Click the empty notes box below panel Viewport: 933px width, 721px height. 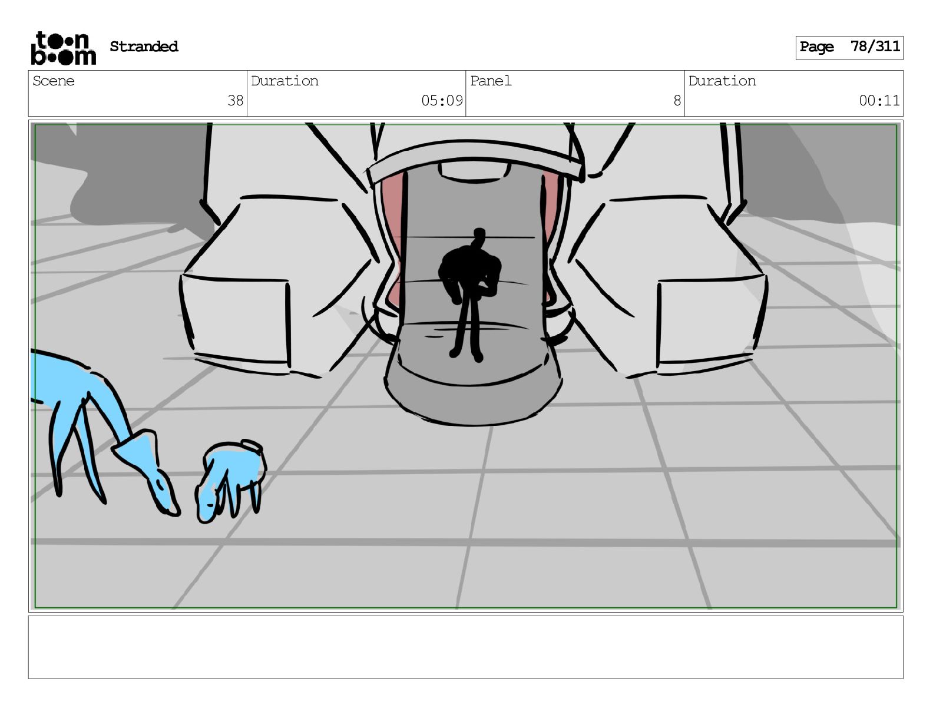[x=465, y=647]
